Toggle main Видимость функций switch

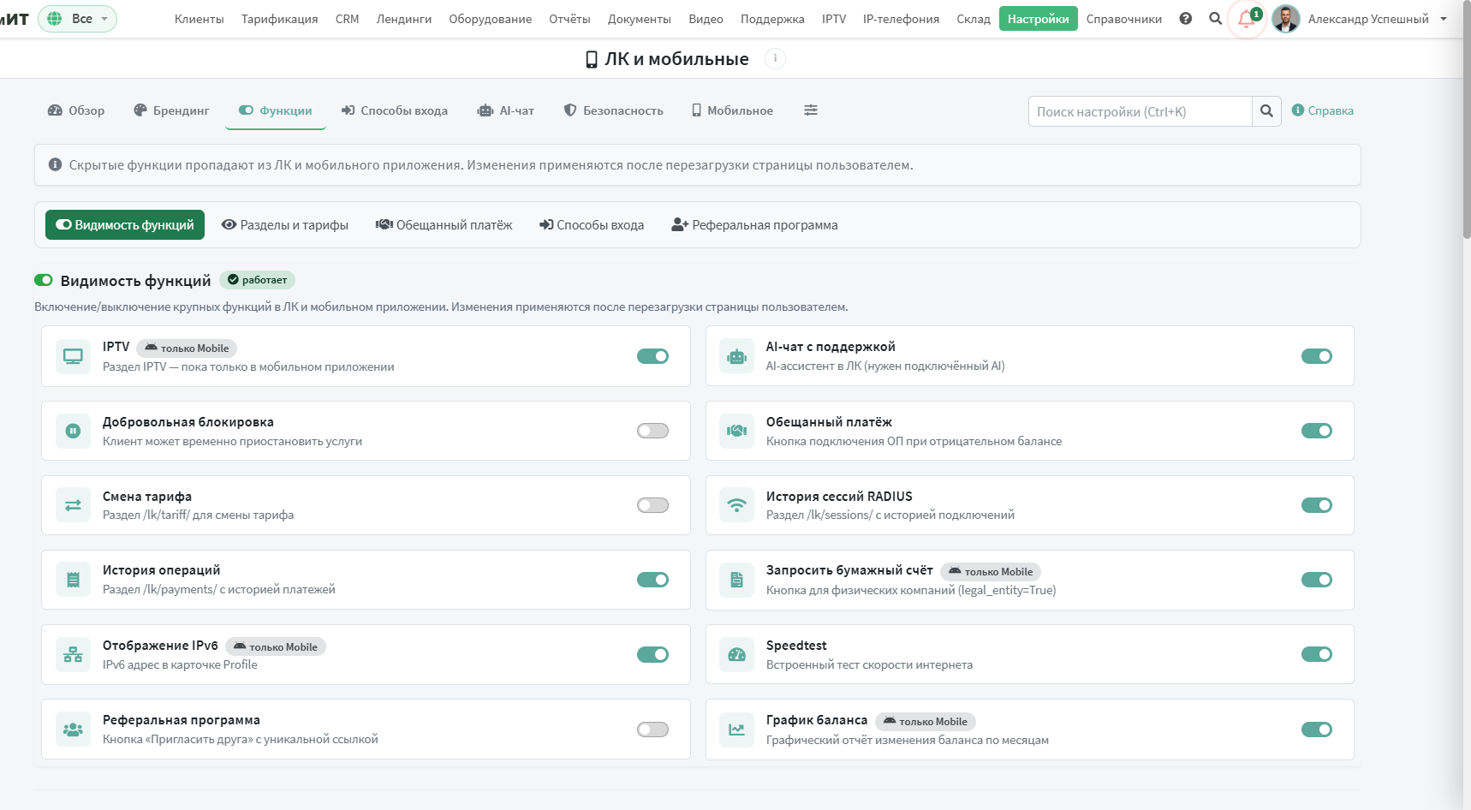tap(44, 280)
